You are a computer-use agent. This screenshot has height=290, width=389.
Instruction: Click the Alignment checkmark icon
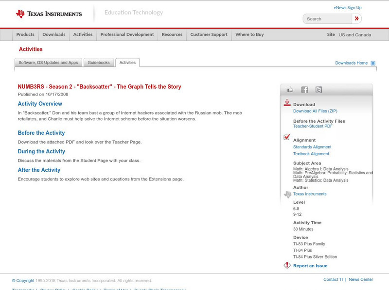pyautogui.click(x=287, y=137)
